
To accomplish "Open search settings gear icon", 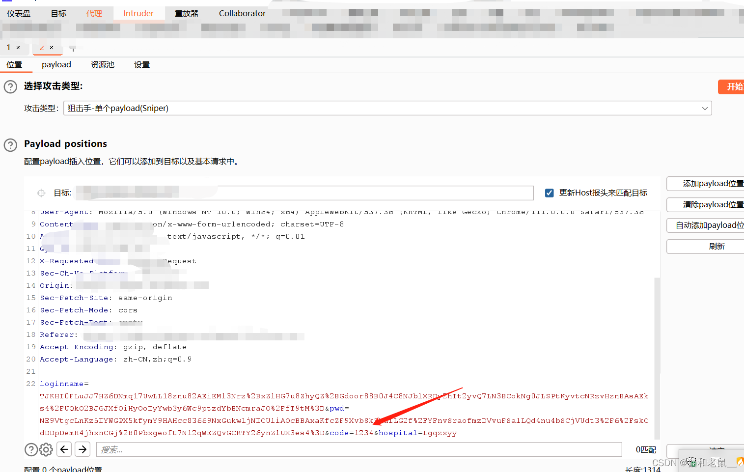I will click(46, 449).
